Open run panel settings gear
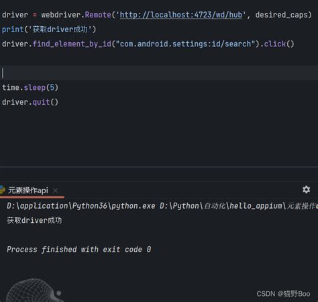Viewport: 318px width, 302px height. click(x=306, y=190)
